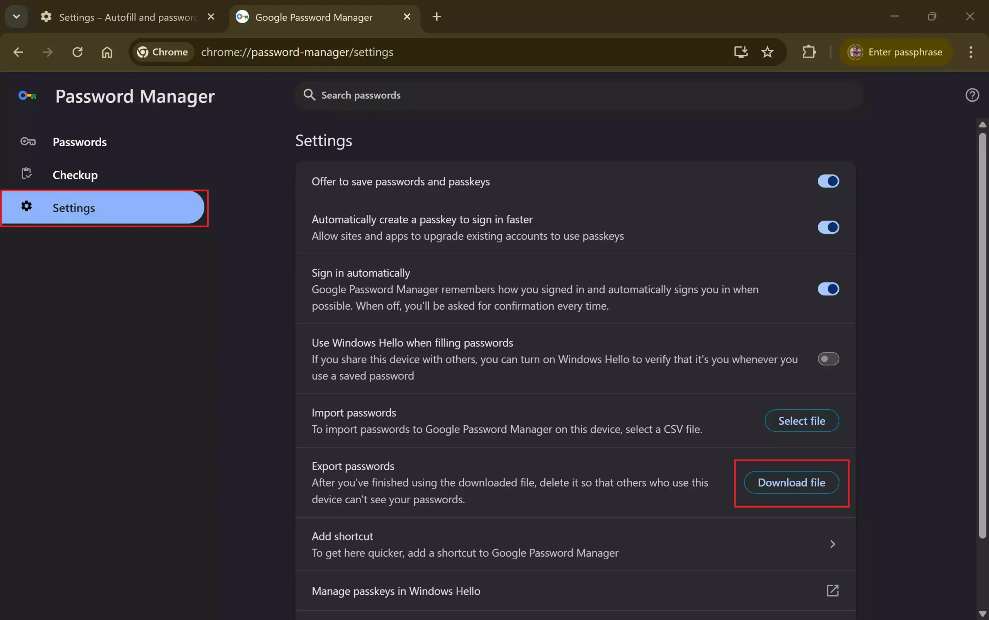
Task: Expand the Add shortcut option
Action: click(833, 544)
